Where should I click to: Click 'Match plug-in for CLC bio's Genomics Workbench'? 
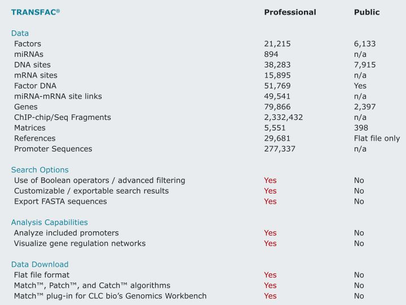(x=110, y=296)
